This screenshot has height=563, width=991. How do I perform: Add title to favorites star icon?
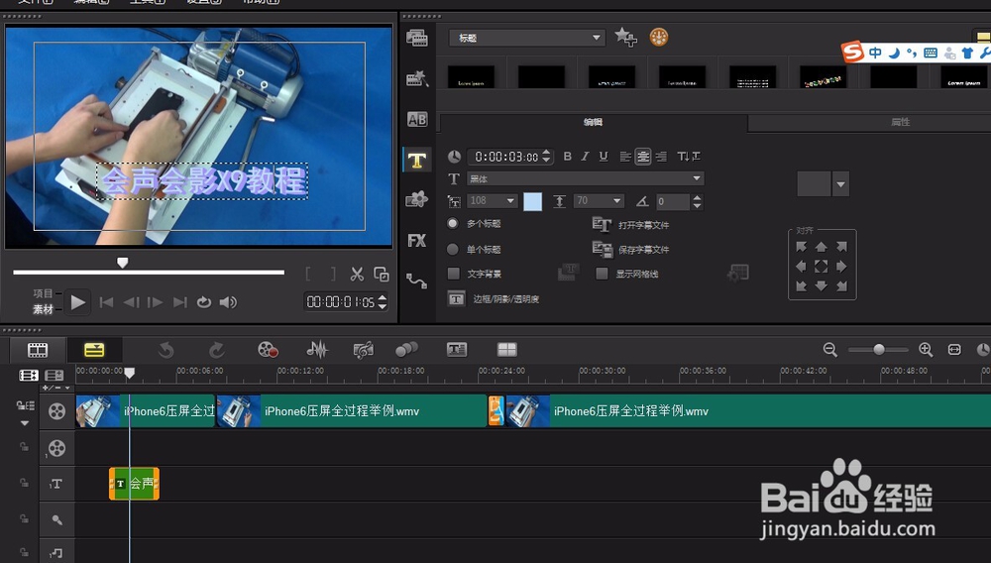(x=625, y=38)
